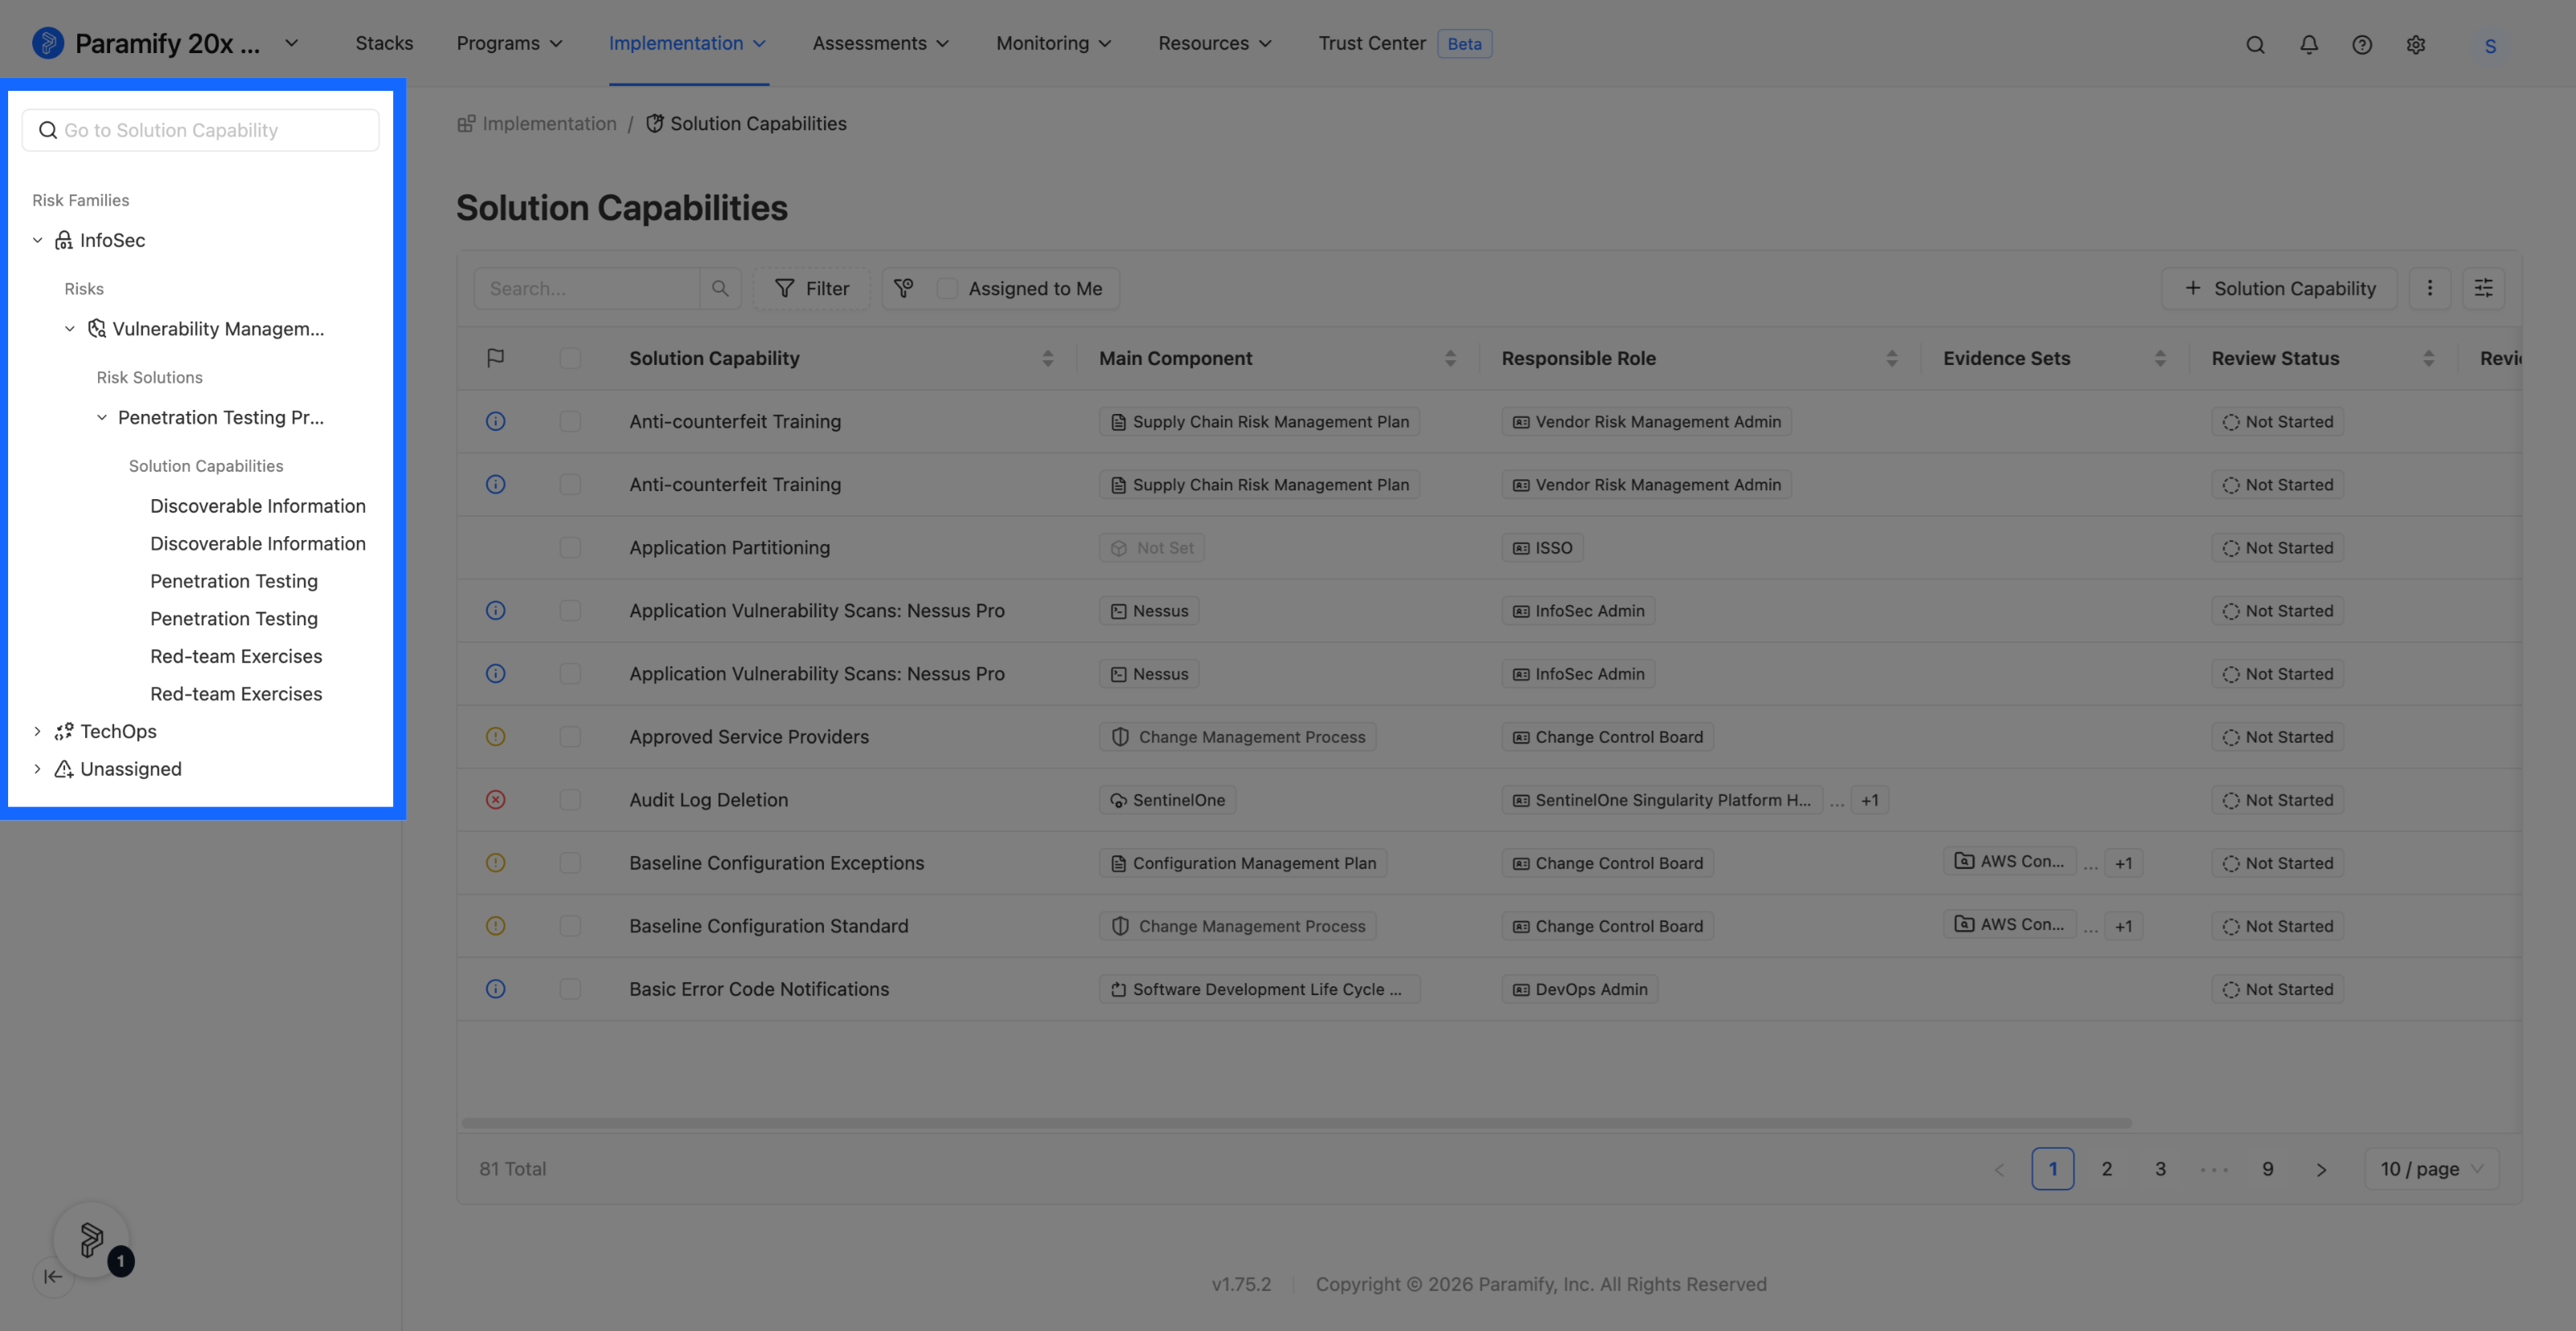
Task: Focus the table Search... input
Action: tap(586, 288)
